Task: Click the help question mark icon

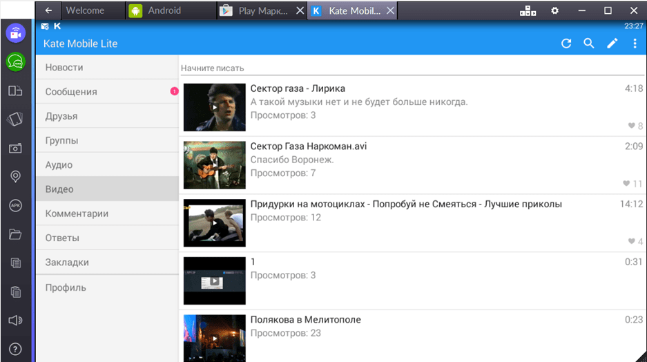Action: pos(15,349)
